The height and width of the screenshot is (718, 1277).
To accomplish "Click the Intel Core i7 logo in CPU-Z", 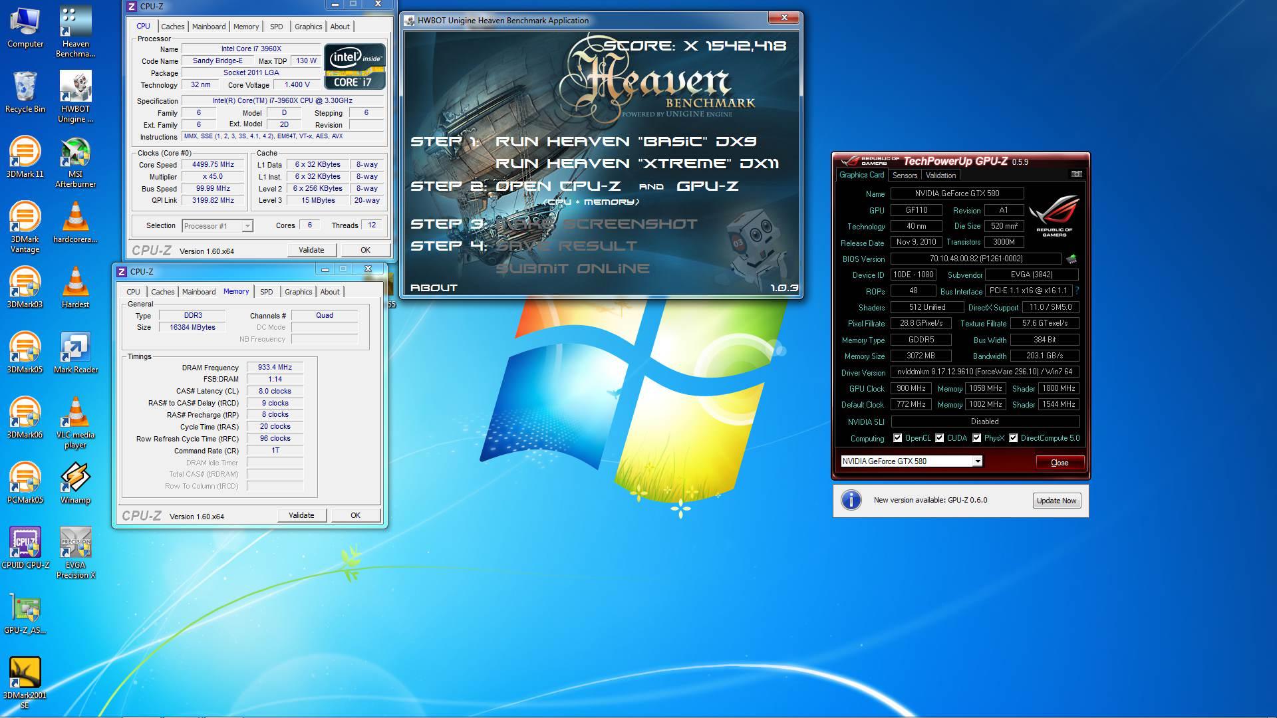I will click(x=355, y=66).
